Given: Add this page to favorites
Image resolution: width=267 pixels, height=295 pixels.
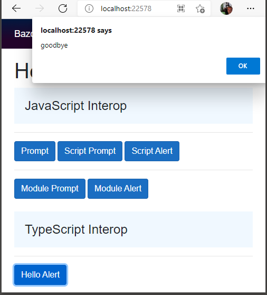Looking at the screenshot, I should (200, 8).
